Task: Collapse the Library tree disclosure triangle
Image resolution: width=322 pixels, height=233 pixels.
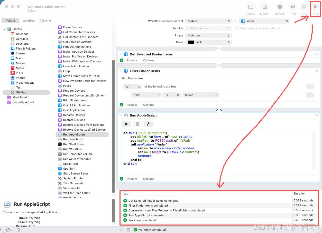Action: (x=5, y=29)
